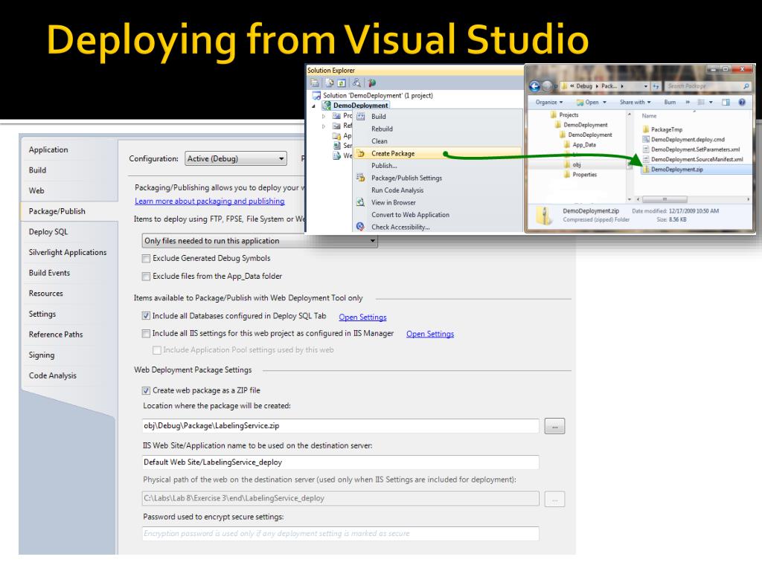Choose Rebuild from the context menu
762x571 pixels.
[382, 129]
